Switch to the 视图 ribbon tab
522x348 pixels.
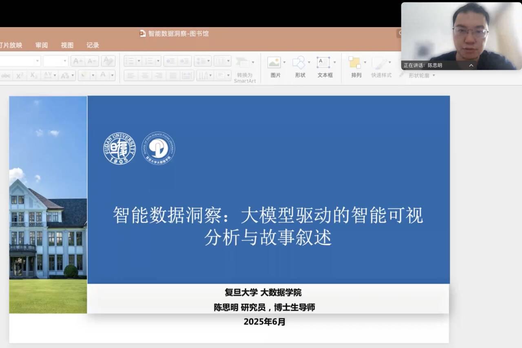(67, 45)
